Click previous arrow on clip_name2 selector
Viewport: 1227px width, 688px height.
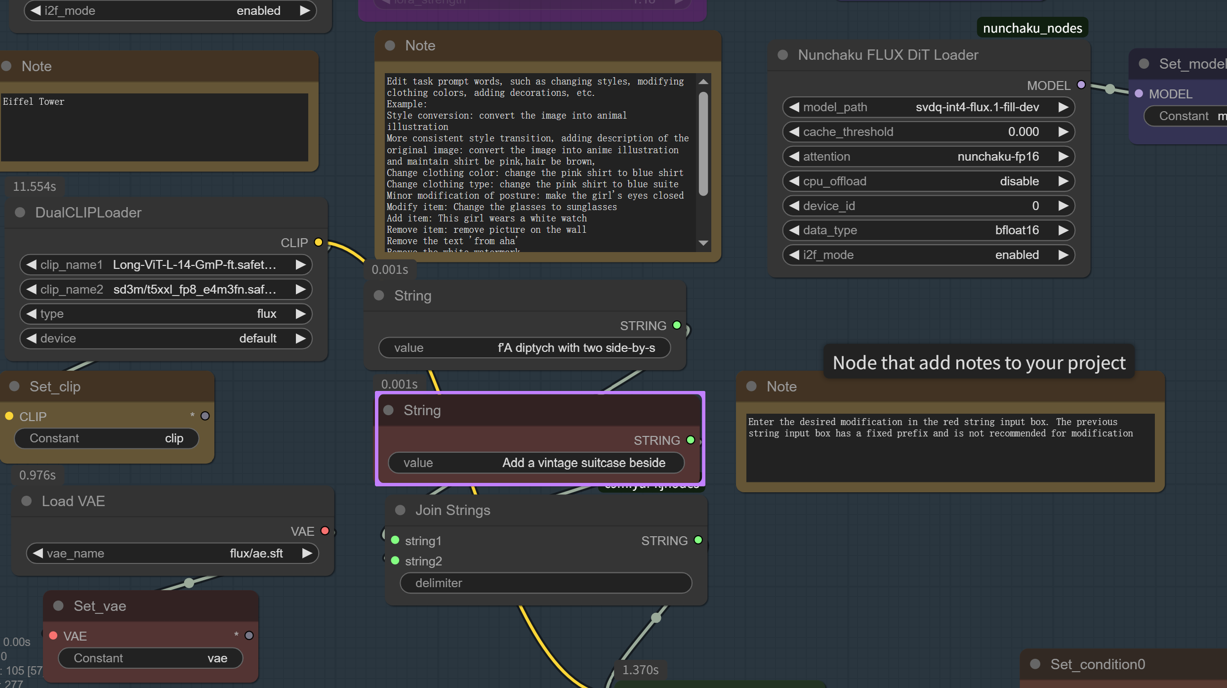[x=32, y=289]
